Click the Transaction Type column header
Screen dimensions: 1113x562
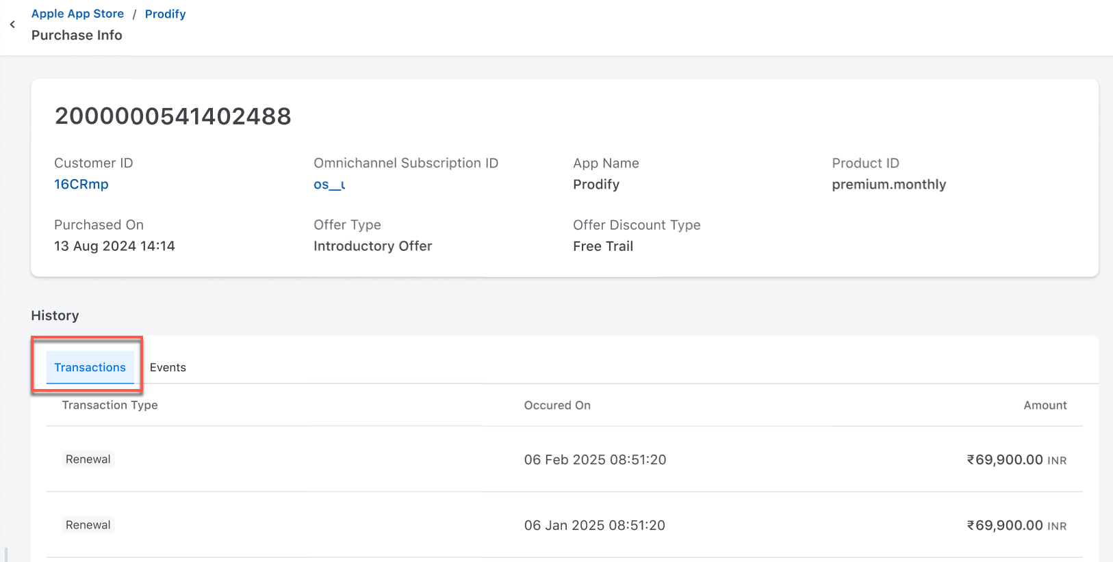[x=110, y=405]
